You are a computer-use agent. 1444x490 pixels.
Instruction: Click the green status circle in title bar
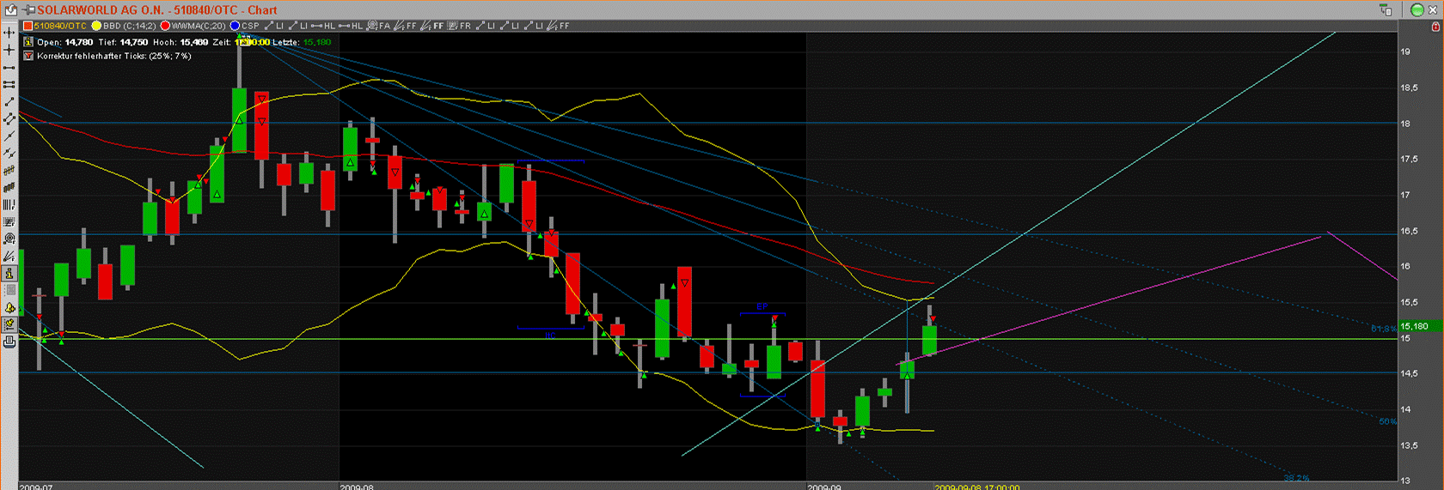(1417, 9)
